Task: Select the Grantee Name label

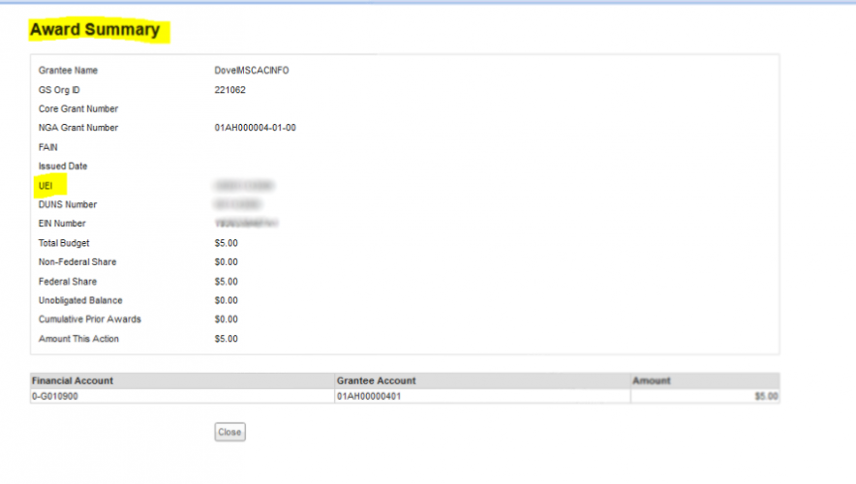Action: (68, 71)
